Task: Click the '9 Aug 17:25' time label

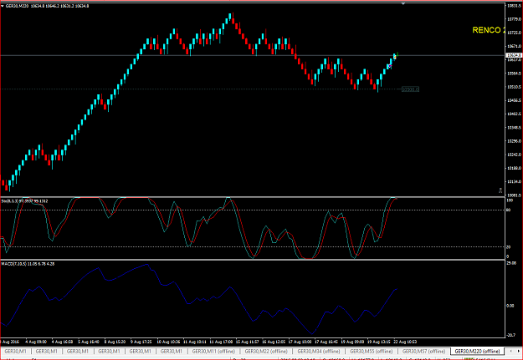Action: [x=141, y=342]
